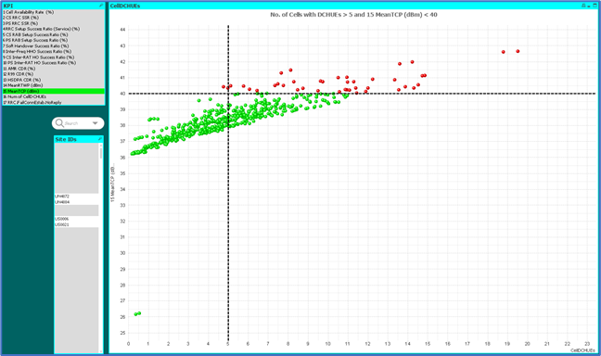Screen dimensions: 601x356
Task: Select site ID UN4872
Action: pyautogui.click(x=77, y=197)
